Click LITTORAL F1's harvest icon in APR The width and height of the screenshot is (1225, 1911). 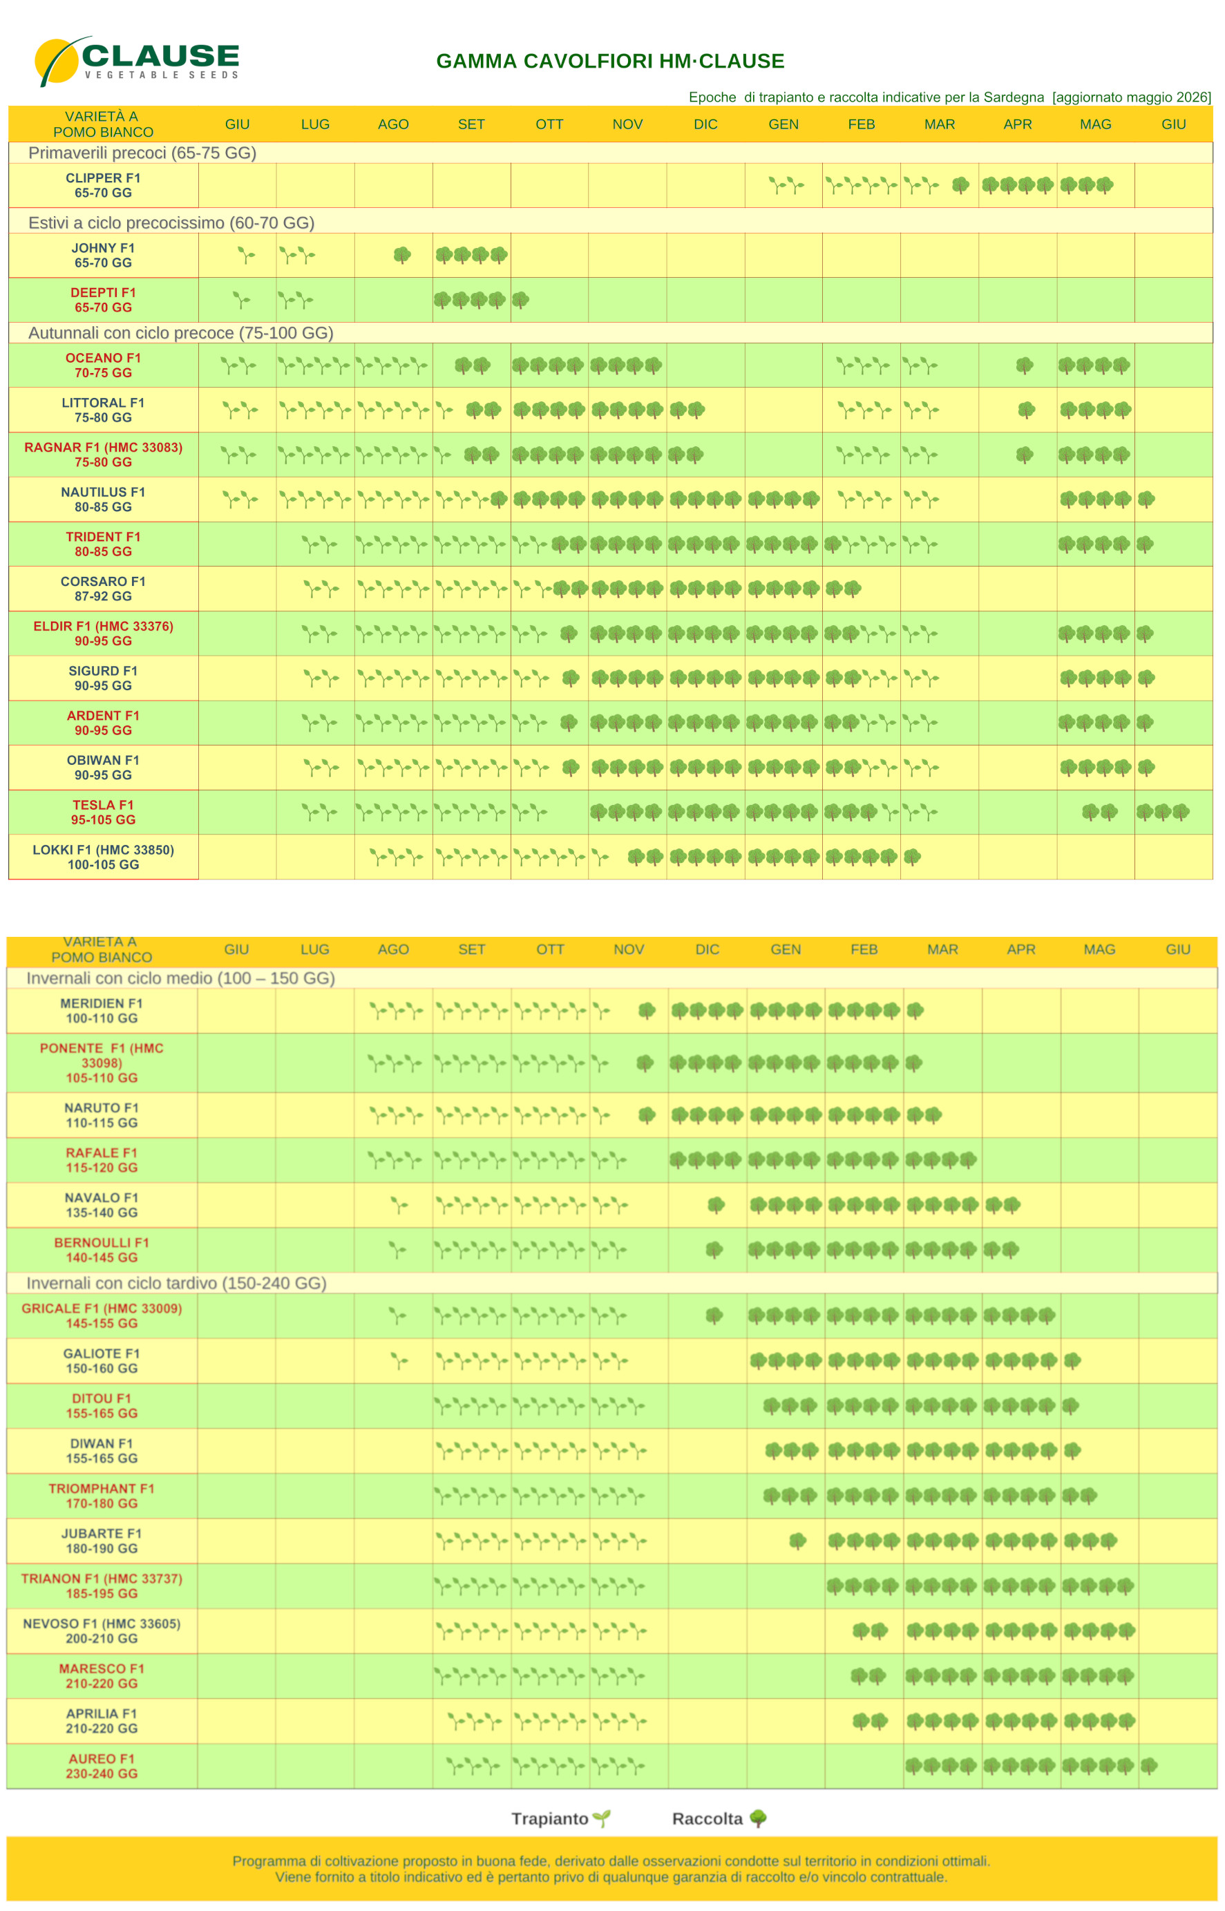coord(1026,410)
